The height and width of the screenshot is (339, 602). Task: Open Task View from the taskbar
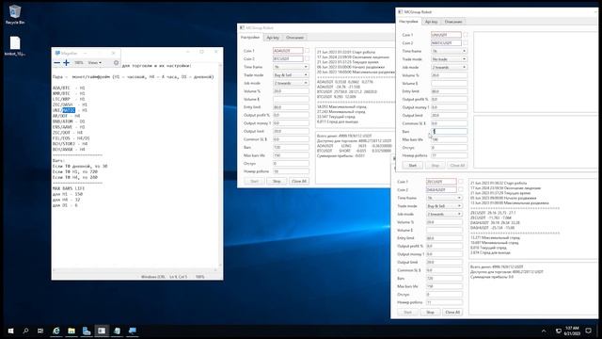[40, 331]
